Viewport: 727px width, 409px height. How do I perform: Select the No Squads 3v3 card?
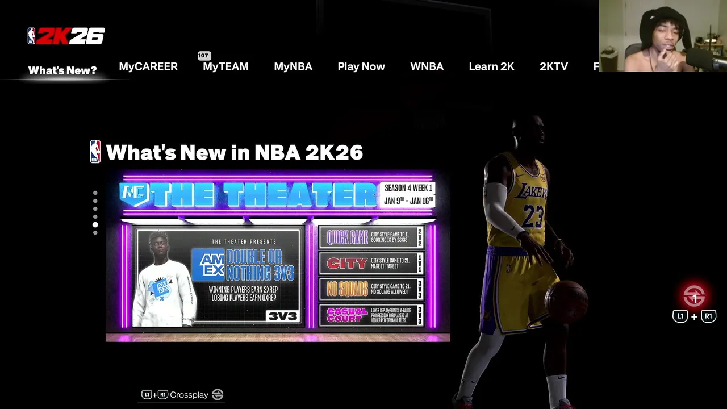[x=371, y=289]
